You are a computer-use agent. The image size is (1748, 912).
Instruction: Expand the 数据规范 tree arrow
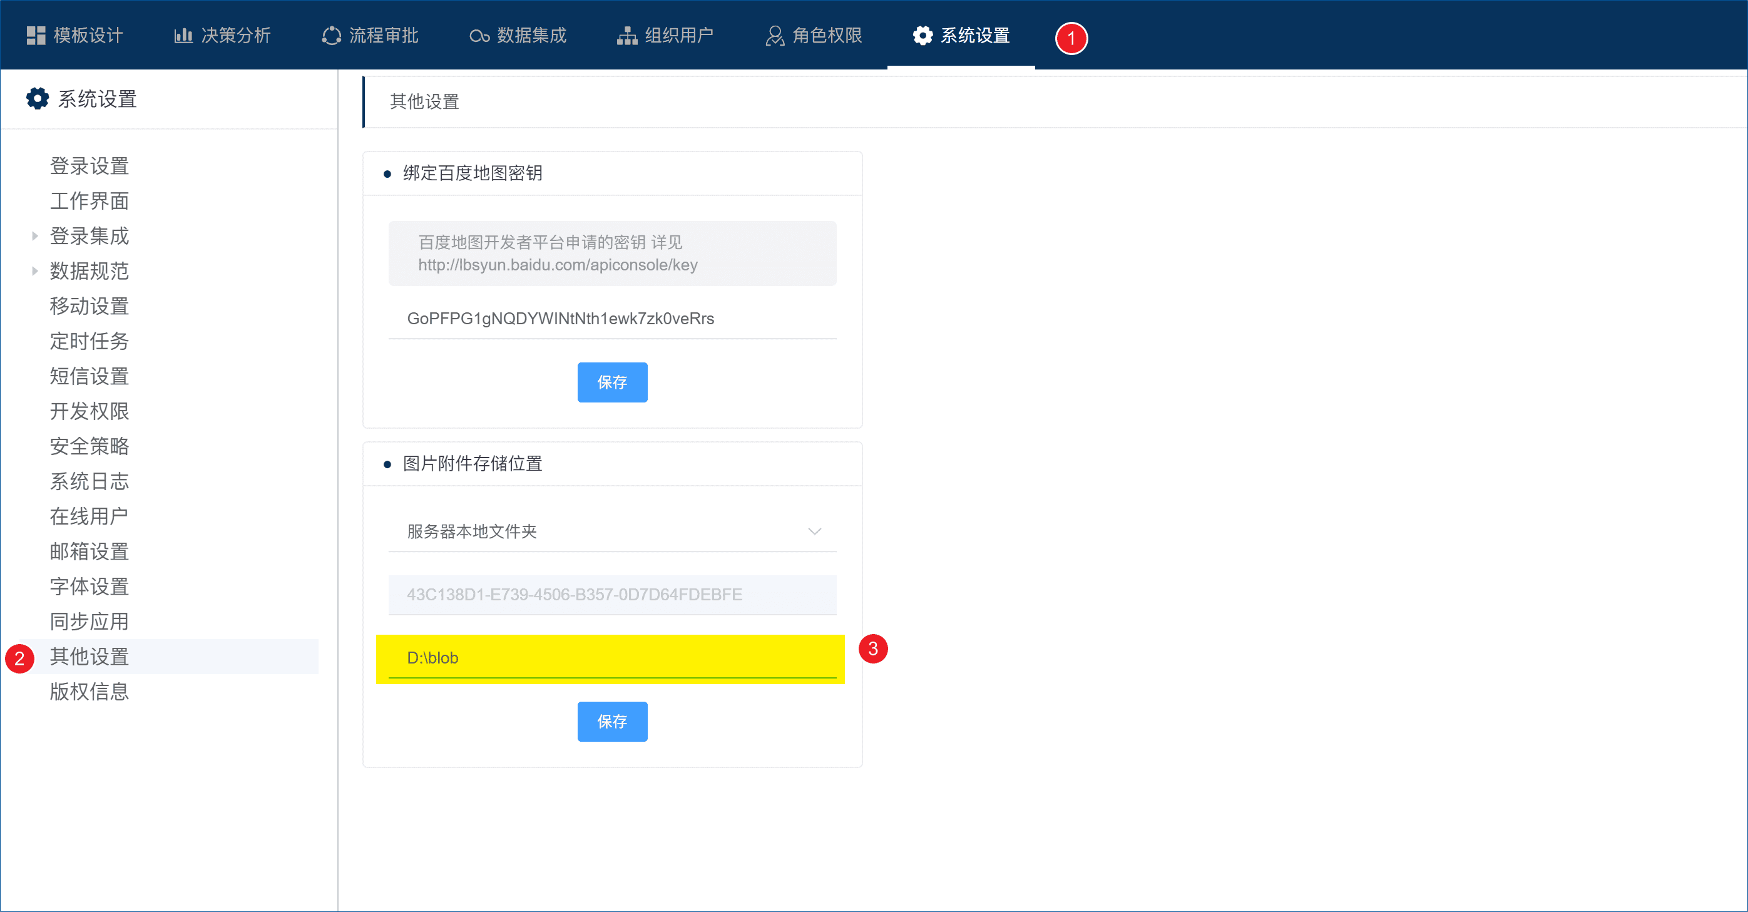coord(34,271)
